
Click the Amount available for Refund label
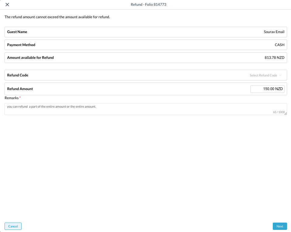[x=30, y=58]
